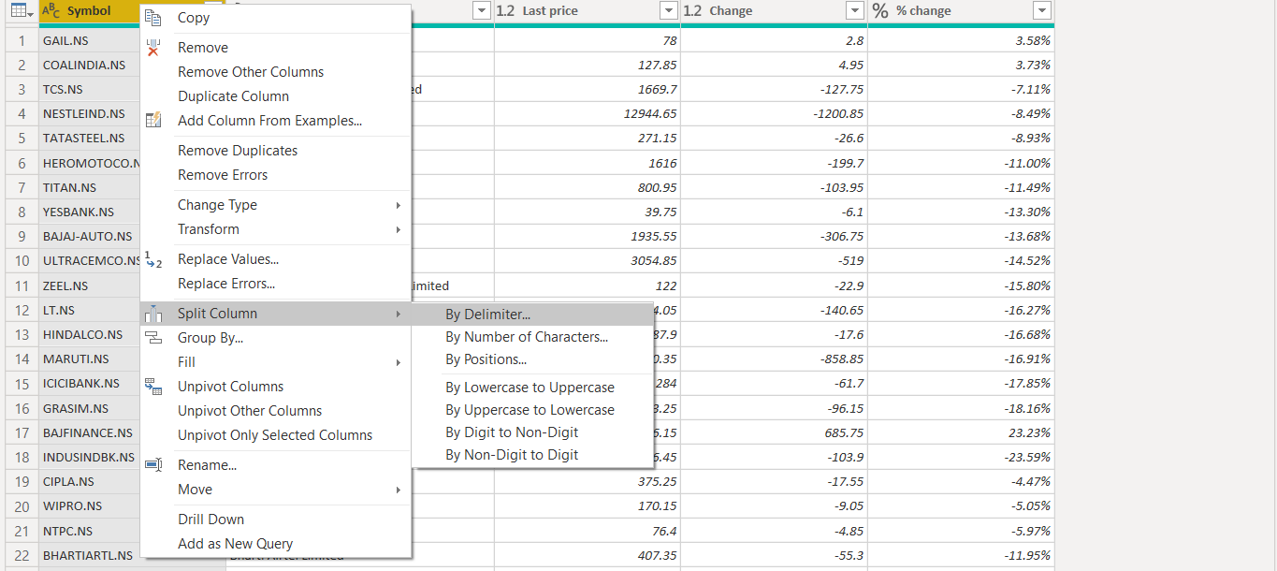Open the % change column filter dropdown
Screen dimensions: 1277x571
pos(1041,11)
